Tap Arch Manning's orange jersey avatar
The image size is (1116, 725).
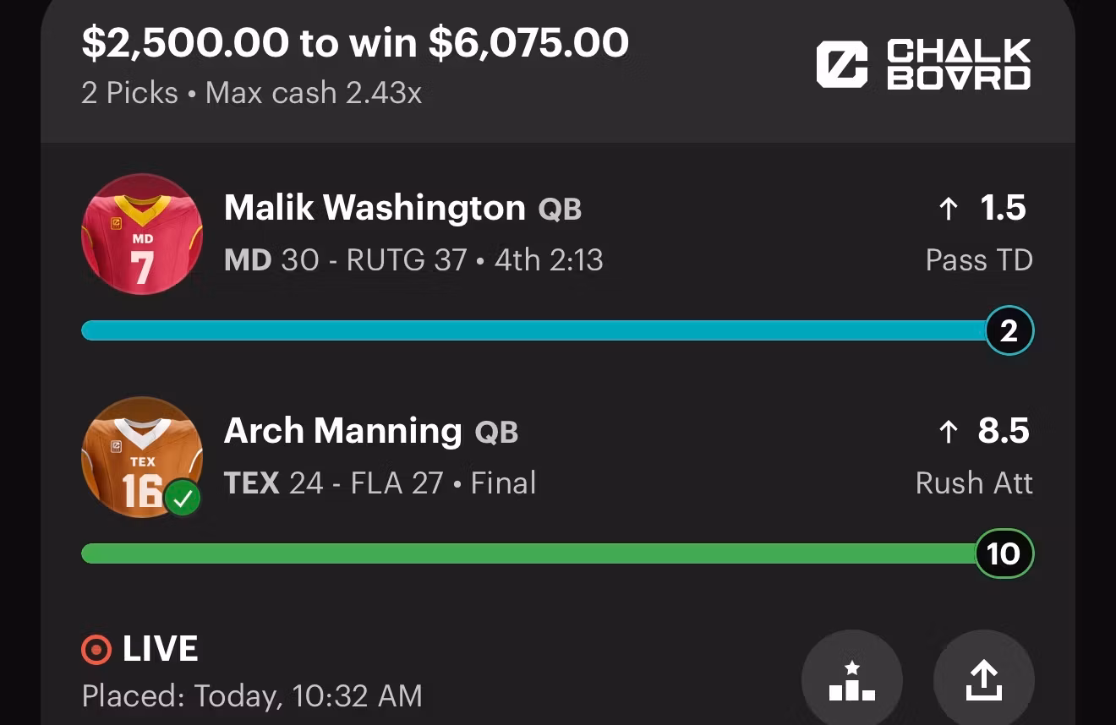click(x=142, y=457)
